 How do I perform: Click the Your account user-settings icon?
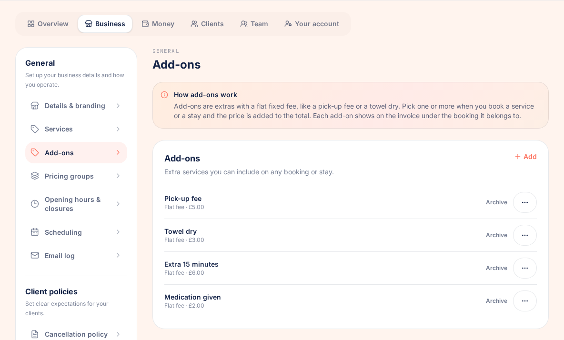click(288, 24)
